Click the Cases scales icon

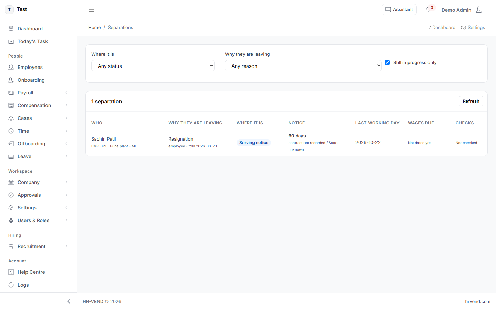(11, 118)
